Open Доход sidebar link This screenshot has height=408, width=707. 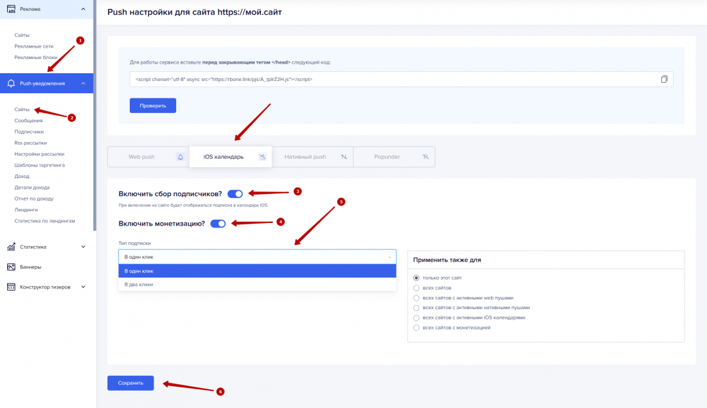[22, 177]
